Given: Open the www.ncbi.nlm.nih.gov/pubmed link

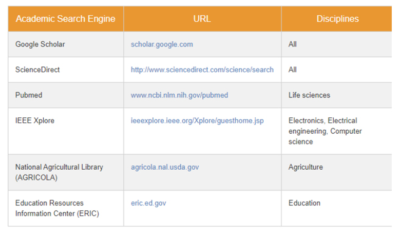Looking at the screenshot, I should coord(179,95).
